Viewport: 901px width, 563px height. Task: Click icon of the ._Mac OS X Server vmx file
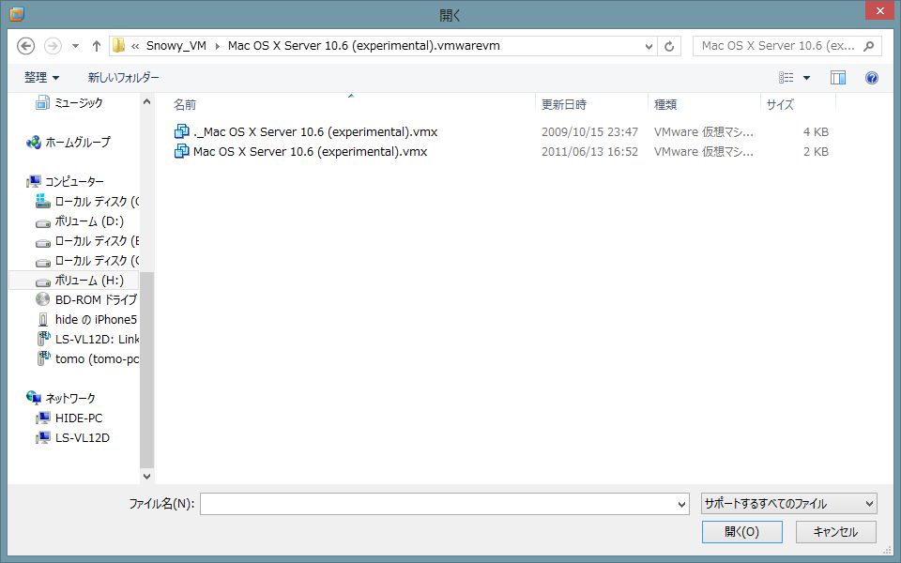pyautogui.click(x=181, y=131)
